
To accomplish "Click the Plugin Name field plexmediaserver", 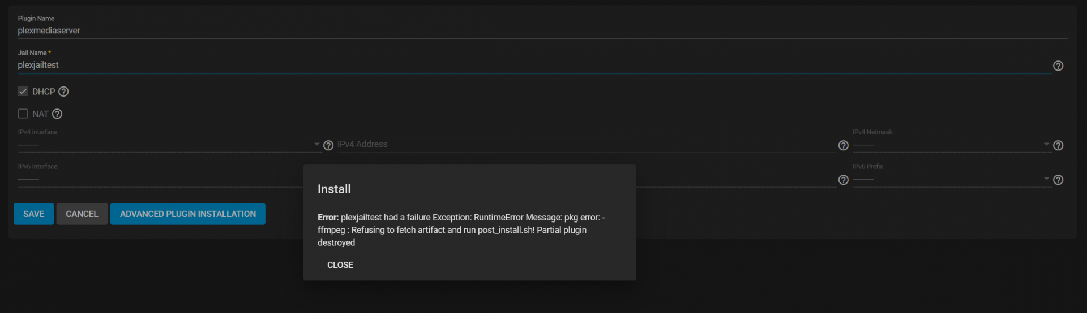I will click(542, 31).
